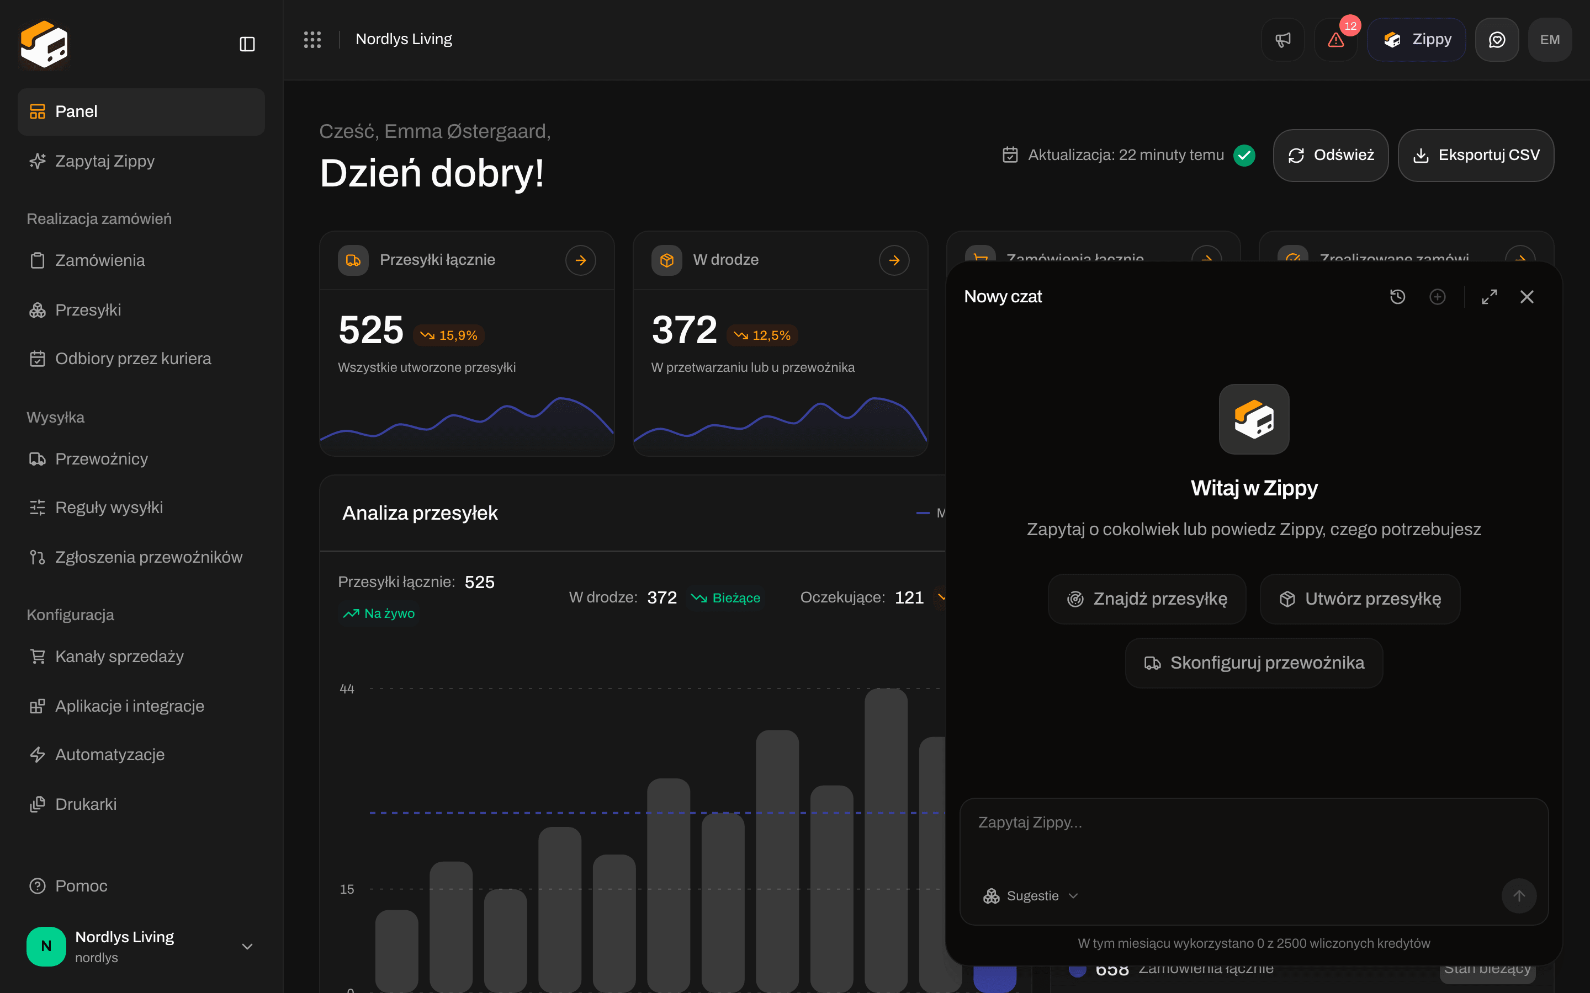The image size is (1590, 993).
Task: Click the Skonfiguruj przewoźnika suggestion button
Action: [1254, 663]
